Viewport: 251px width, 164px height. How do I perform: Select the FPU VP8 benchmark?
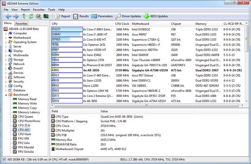coord(23,139)
